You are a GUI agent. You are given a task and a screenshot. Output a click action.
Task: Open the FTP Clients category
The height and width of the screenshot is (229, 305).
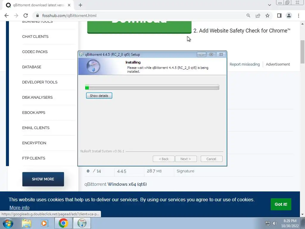click(x=34, y=158)
